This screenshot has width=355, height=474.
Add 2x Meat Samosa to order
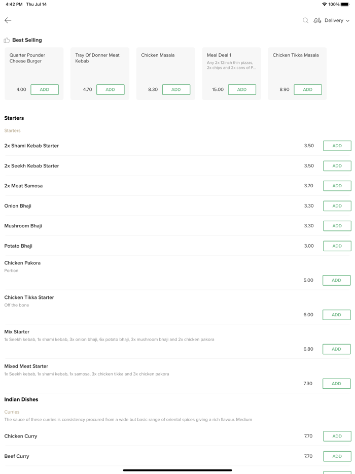point(337,186)
